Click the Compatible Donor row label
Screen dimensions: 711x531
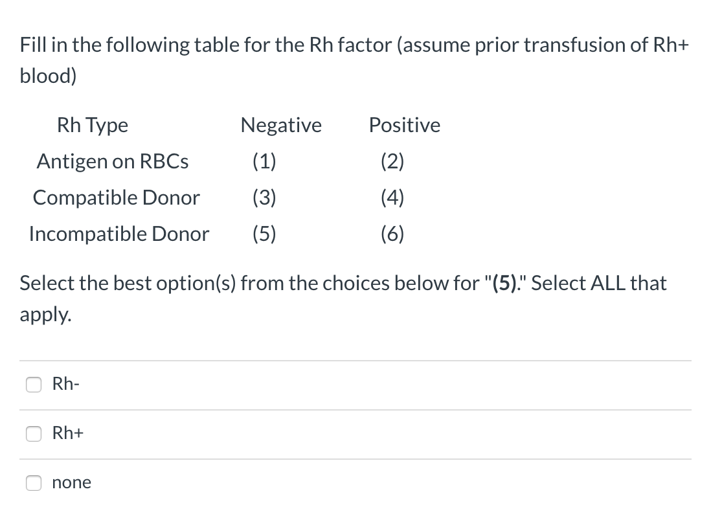click(x=116, y=198)
